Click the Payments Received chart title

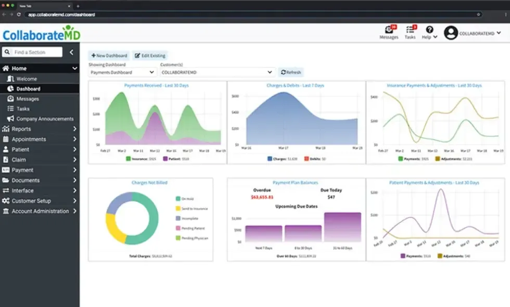coord(157,85)
